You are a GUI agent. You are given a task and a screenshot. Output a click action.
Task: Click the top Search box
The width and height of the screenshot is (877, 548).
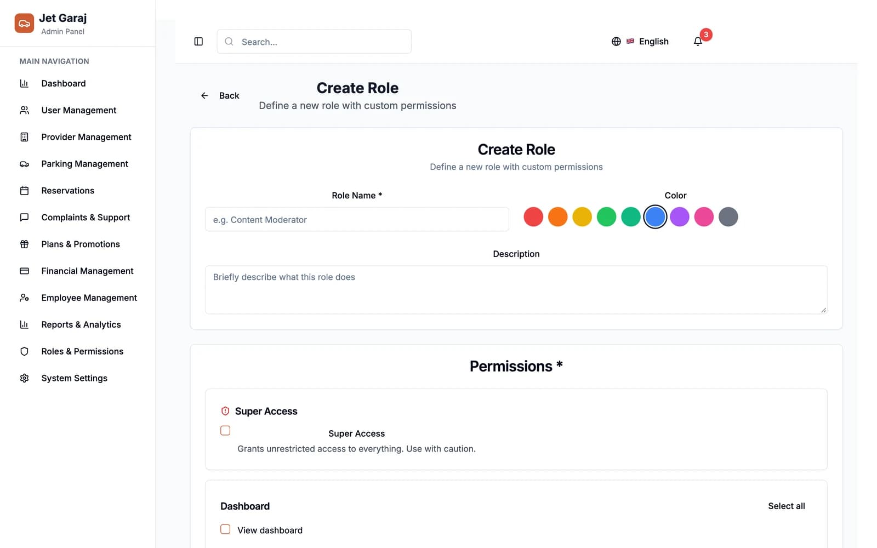[x=314, y=42]
